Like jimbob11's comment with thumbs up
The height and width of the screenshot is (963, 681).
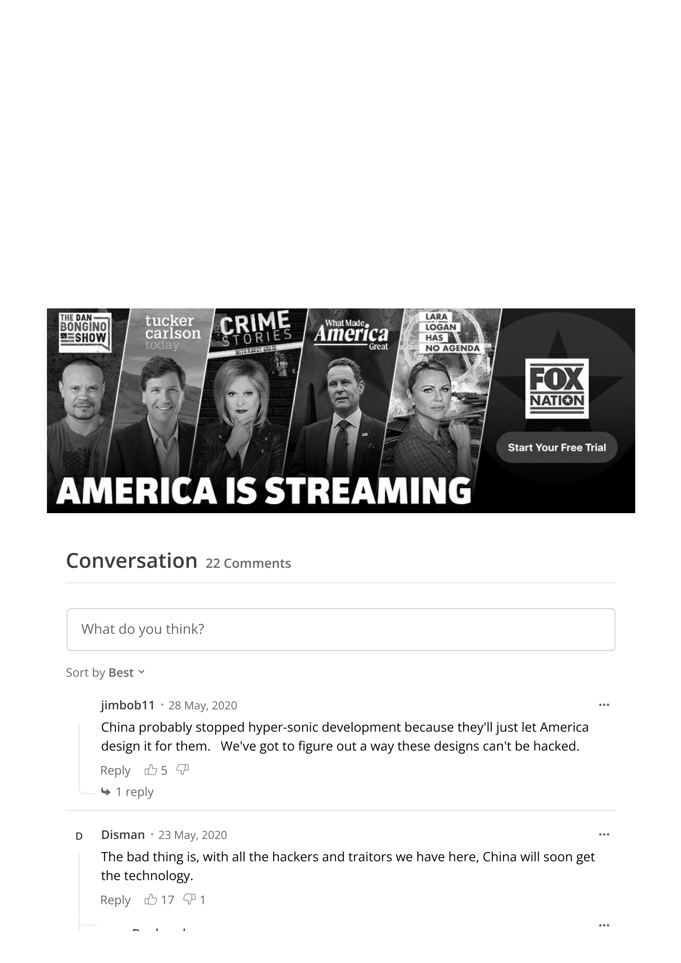(150, 770)
